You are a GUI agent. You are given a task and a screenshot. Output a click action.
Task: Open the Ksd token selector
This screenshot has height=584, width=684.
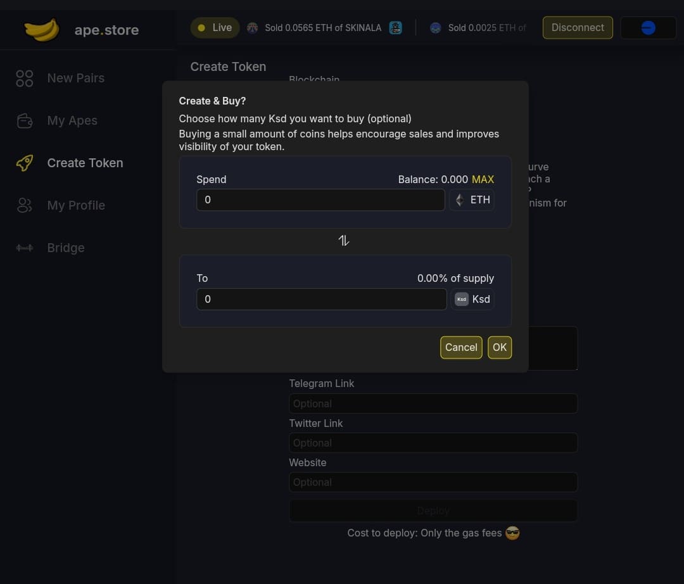[x=472, y=299]
